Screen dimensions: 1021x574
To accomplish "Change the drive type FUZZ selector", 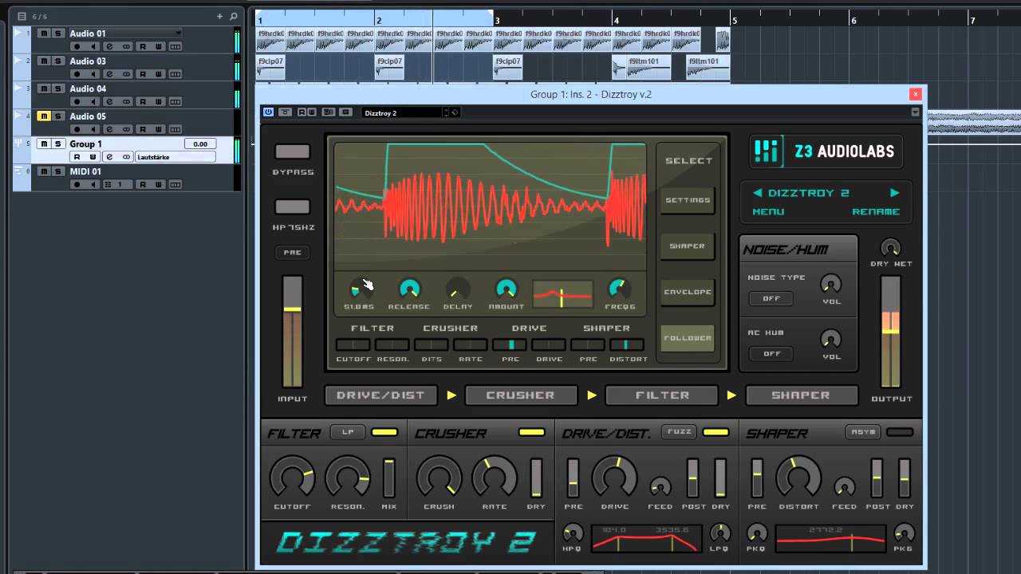I will click(x=680, y=432).
